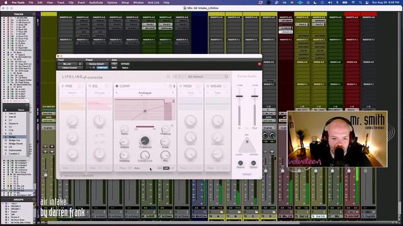Go to next Lifeline preset arrow
The height and width of the screenshot is (226, 403).
point(180,77)
